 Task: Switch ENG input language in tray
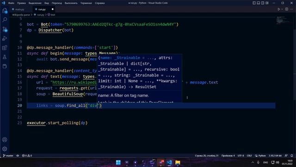pyautogui.click(x=265, y=162)
